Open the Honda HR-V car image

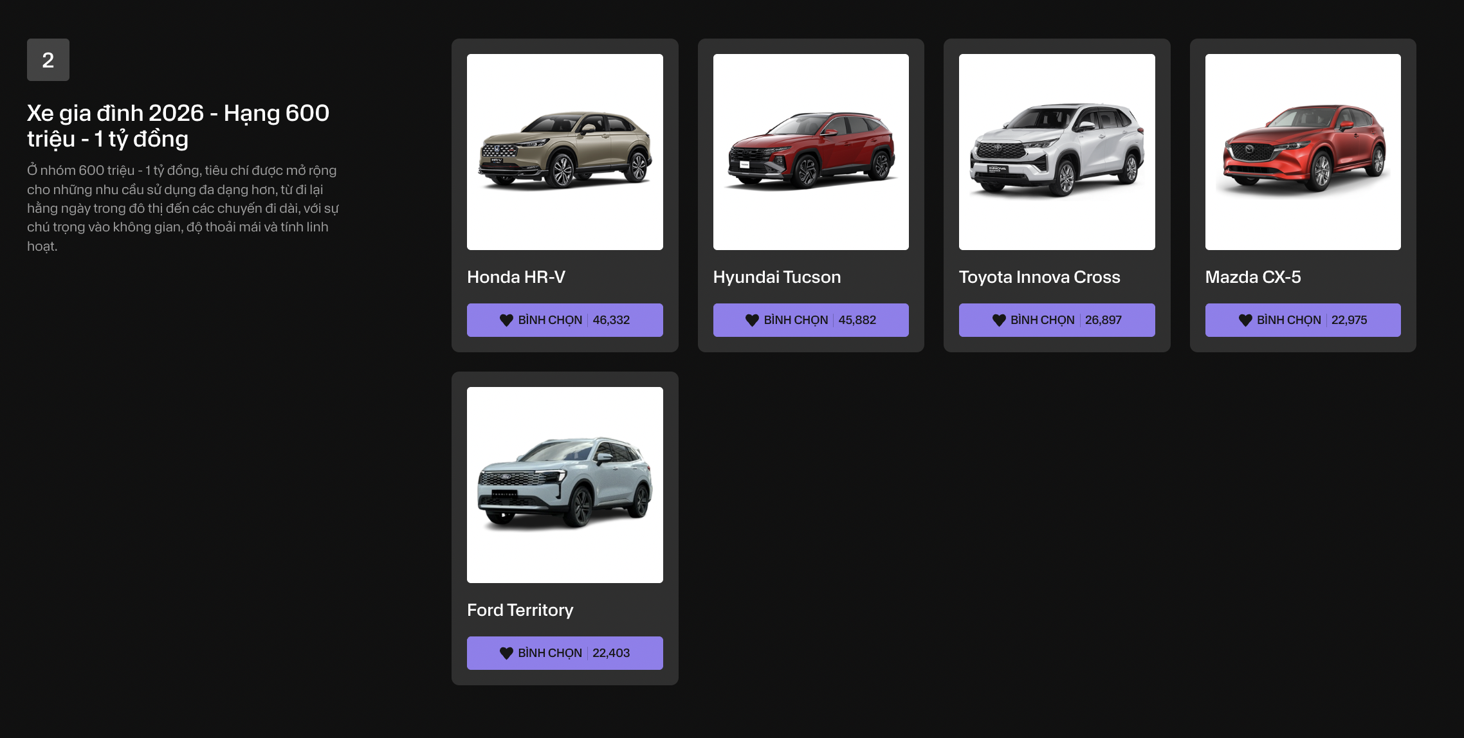pos(565,152)
